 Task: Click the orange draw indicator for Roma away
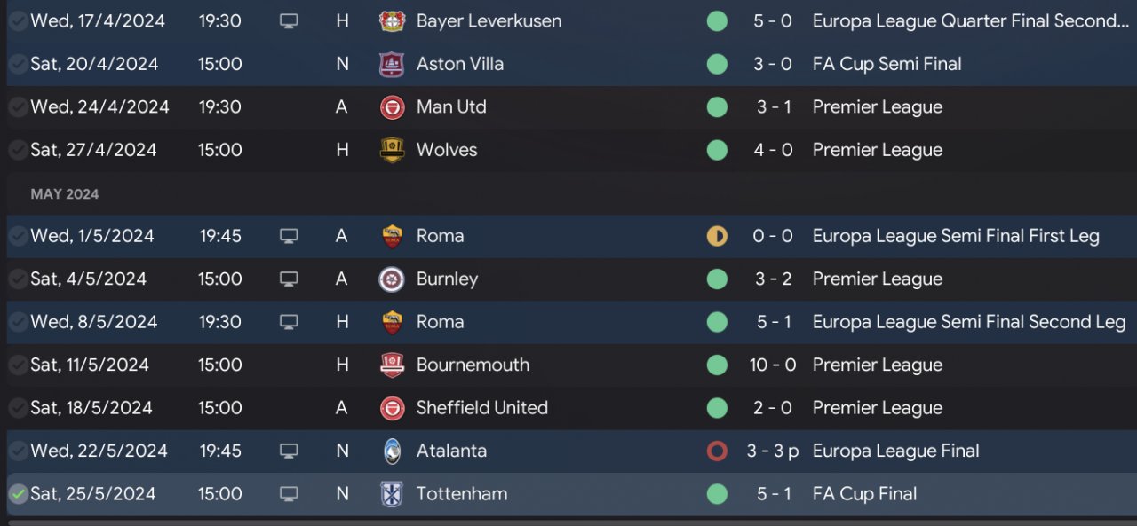(717, 236)
